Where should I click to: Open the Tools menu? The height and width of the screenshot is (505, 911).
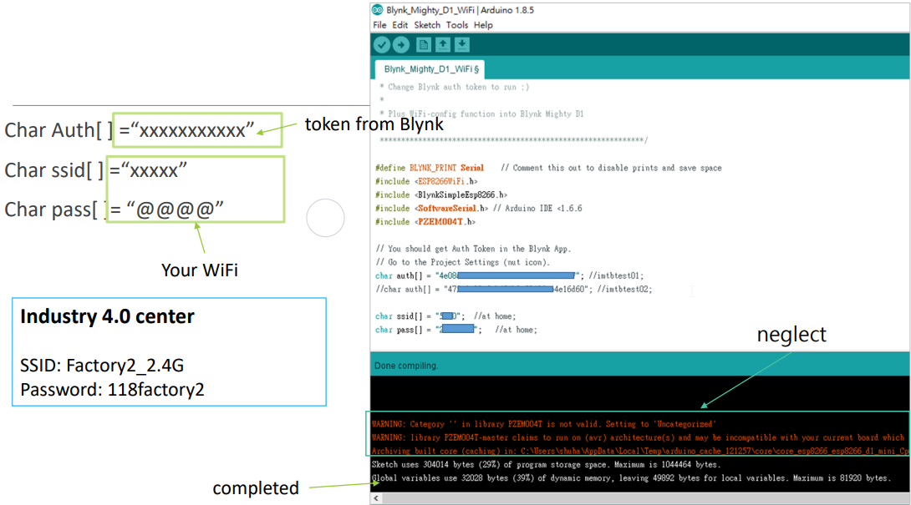pos(456,25)
